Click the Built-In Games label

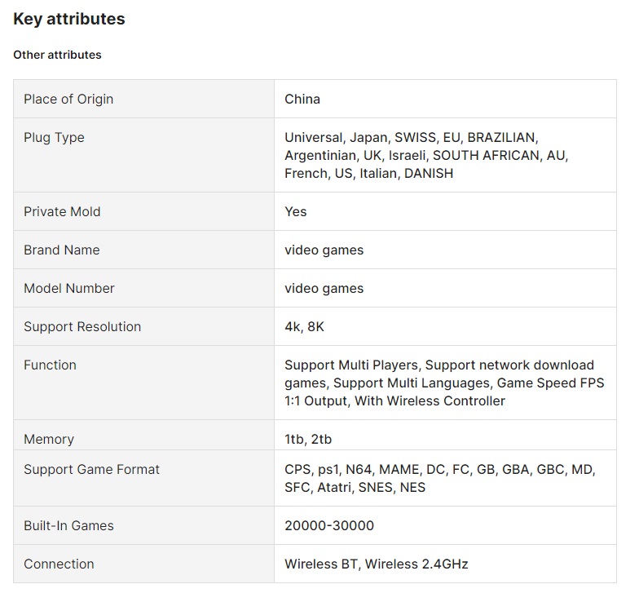[x=68, y=525]
